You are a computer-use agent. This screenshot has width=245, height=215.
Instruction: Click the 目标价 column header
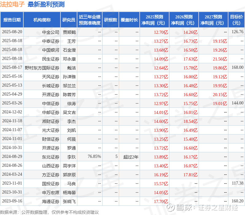pos(237,20)
